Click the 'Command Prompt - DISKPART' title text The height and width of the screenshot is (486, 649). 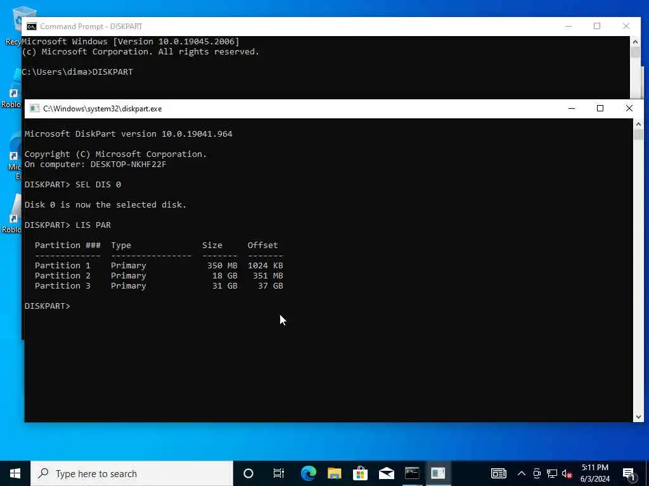point(91,27)
